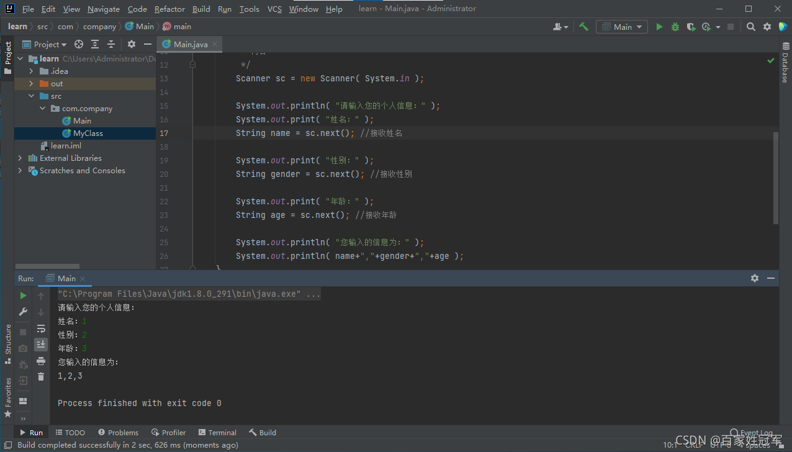Collapse all in Project panel

click(111, 44)
